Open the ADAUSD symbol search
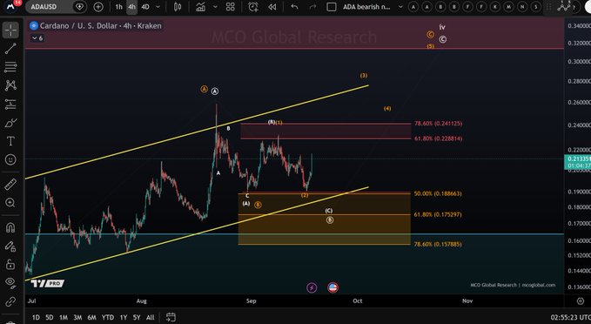The image size is (591, 324). click(50, 7)
